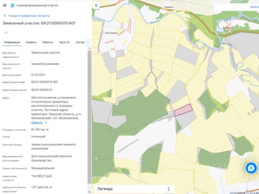
Task: Click scrollbar down arrow in info panel
Action: [89, 192]
